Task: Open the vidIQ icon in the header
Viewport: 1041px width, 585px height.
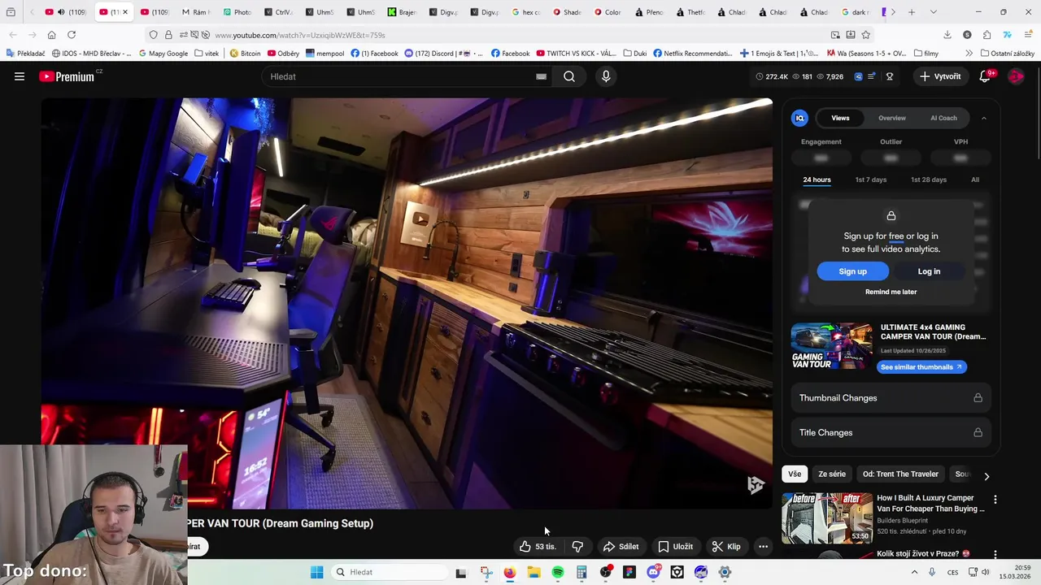Action: tap(858, 76)
